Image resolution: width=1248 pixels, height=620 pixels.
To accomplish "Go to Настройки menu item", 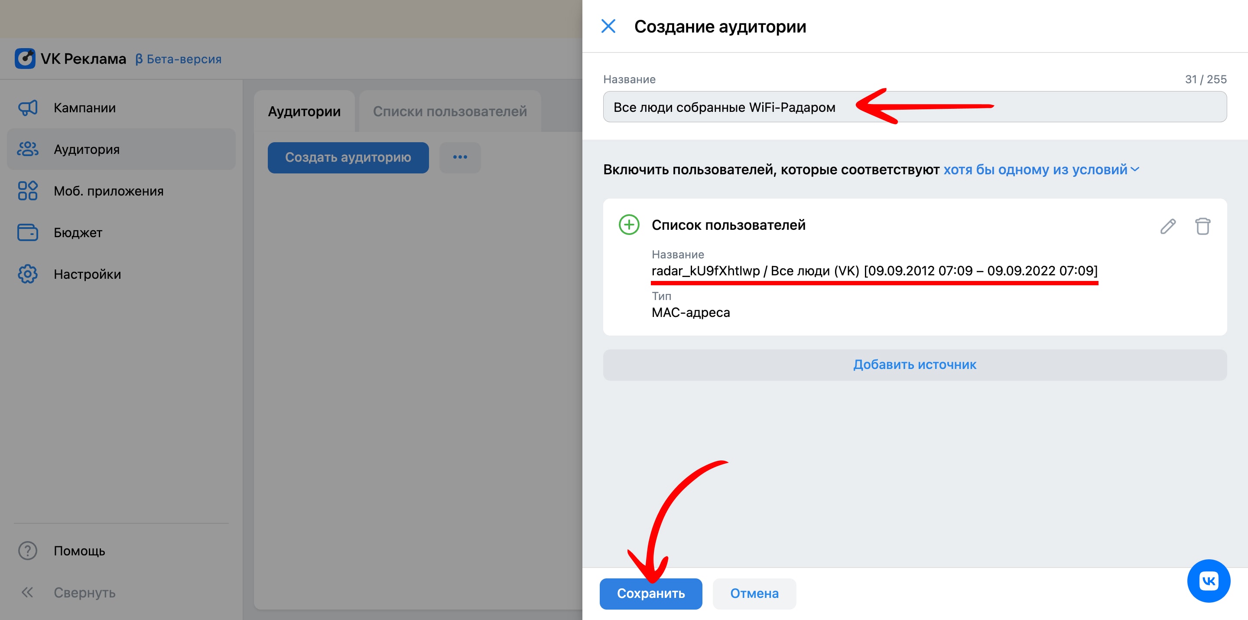I will pyautogui.click(x=121, y=274).
